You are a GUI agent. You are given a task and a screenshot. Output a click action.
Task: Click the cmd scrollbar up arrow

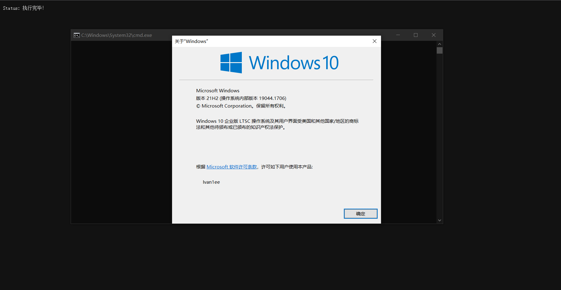439,44
